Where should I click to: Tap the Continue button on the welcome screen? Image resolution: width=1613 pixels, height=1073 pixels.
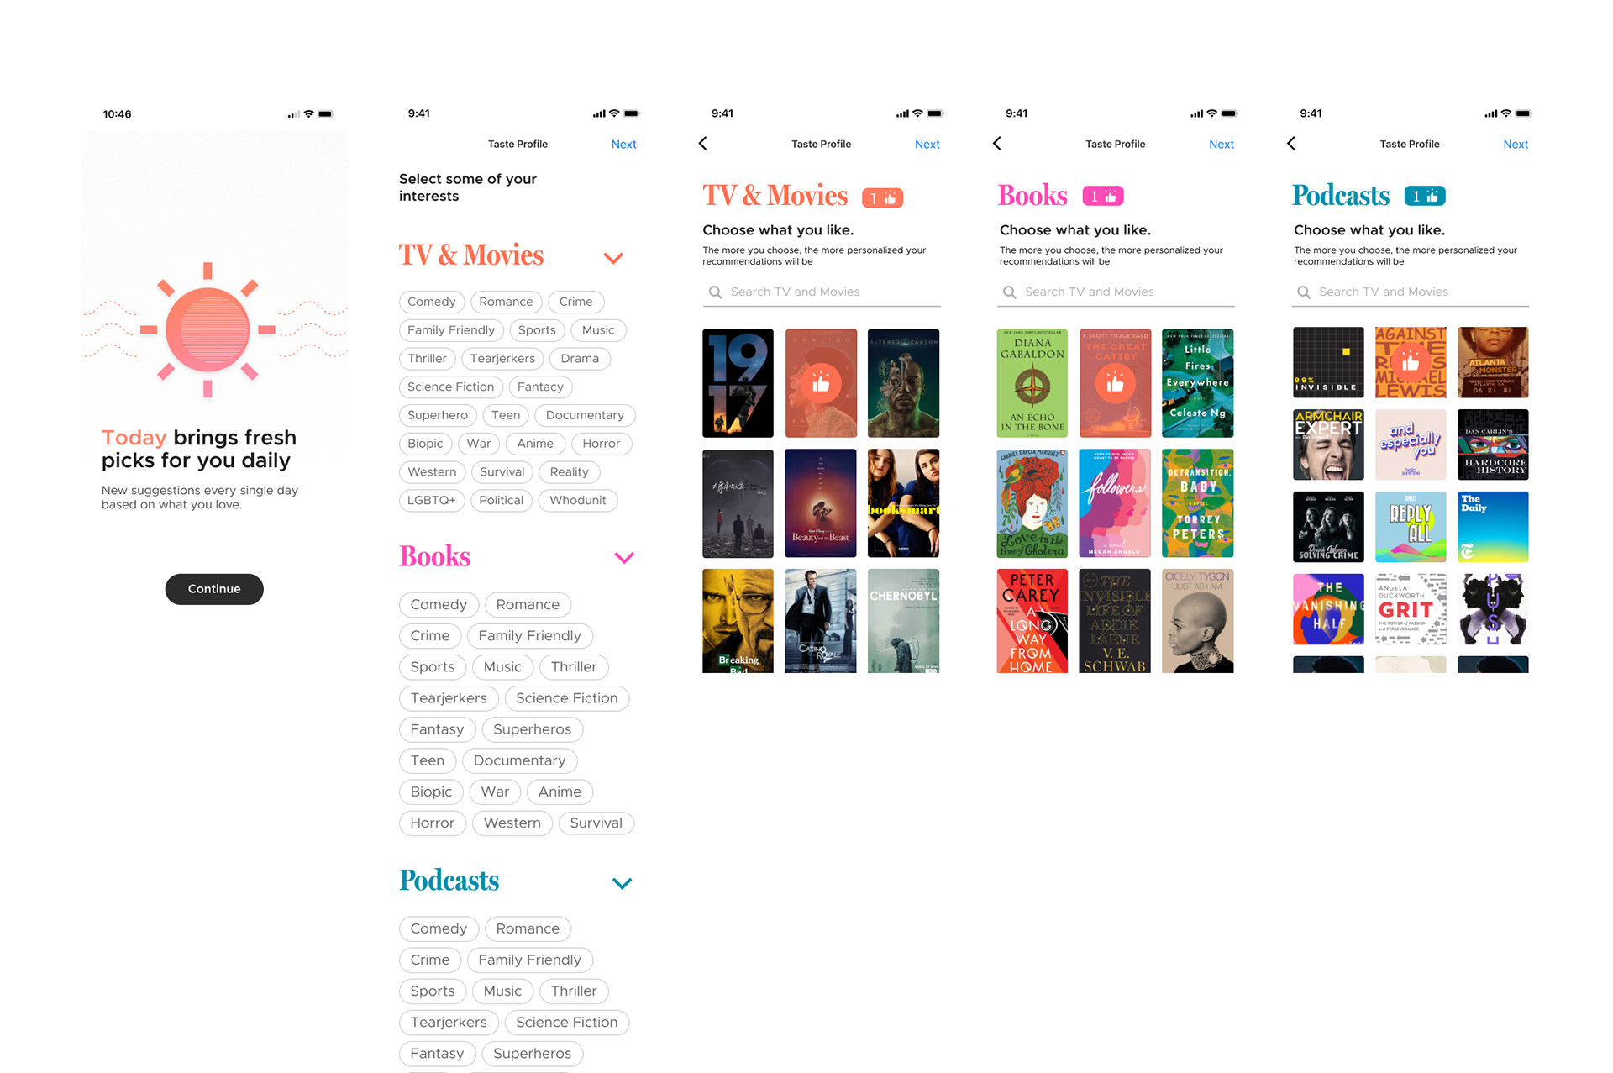[214, 589]
